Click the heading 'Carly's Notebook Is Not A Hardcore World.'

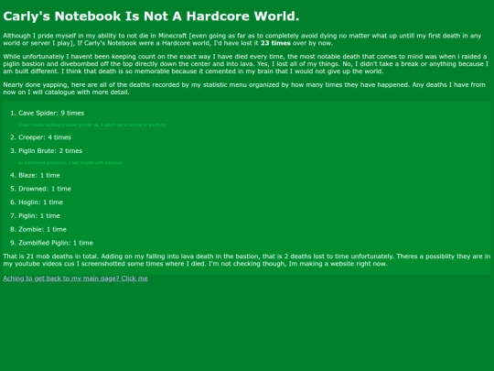151,16
